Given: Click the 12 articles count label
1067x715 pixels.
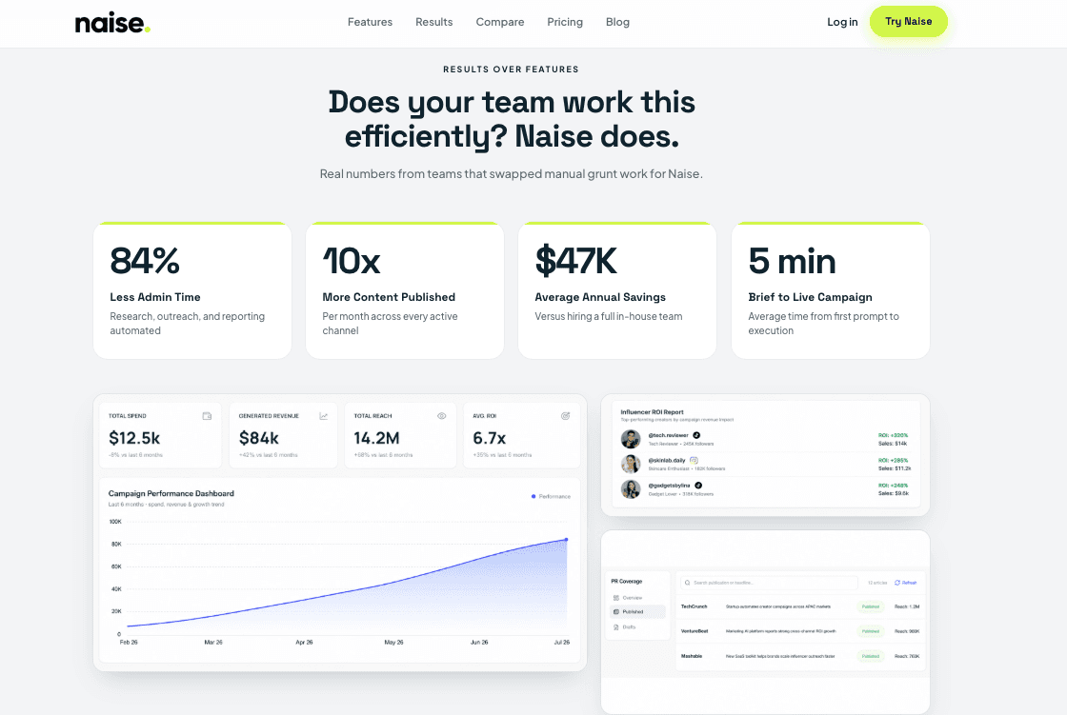Looking at the screenshot, I should 877,583.
